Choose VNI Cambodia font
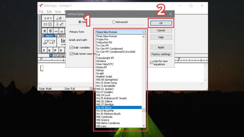Viewport: 244px width, 137px height. [119, 117]
